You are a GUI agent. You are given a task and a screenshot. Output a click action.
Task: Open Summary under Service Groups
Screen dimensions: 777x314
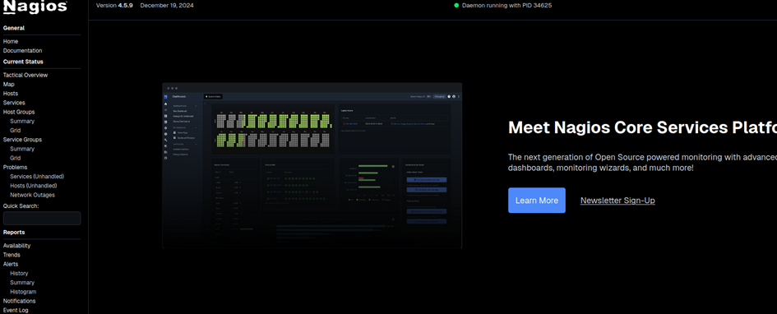click(22, 149)
